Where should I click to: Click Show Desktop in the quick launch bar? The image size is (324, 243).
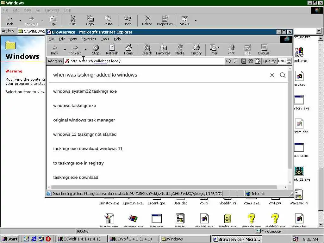pyautogui.click(x=27, y=239)
